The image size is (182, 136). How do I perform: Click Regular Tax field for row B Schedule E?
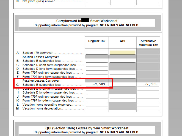97,60
